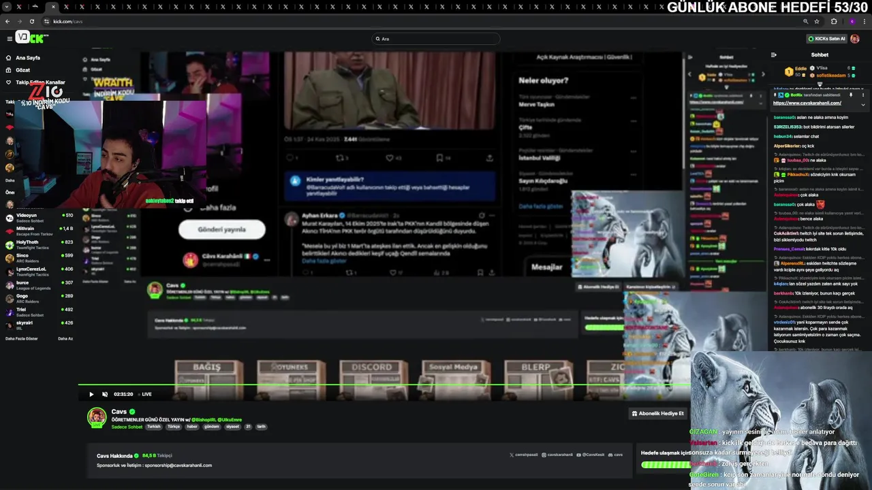Go back with browser back arrow

point(7,21)
